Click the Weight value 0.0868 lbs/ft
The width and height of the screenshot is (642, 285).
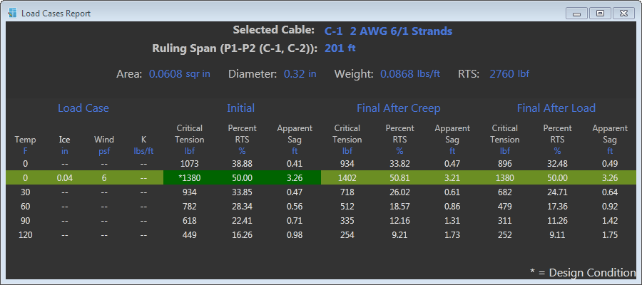click(x=409, y=74)
